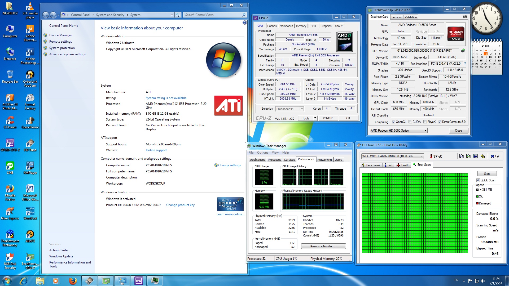Open Firefox from the taskbar
The image size is (509, 286).
(73, 281)
